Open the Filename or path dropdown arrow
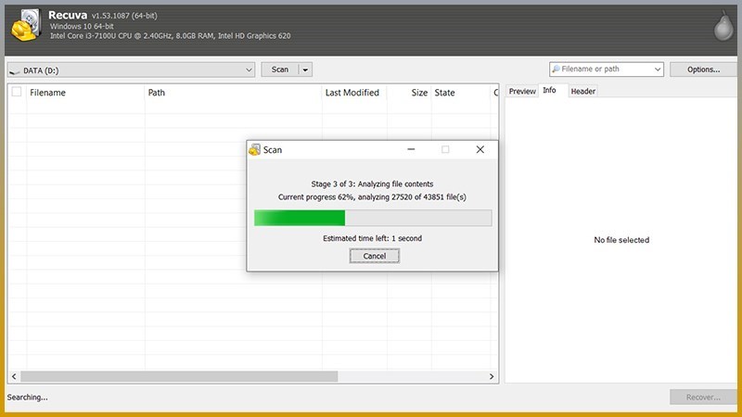This screenshot has width=742, height=417. click(658, 69)
